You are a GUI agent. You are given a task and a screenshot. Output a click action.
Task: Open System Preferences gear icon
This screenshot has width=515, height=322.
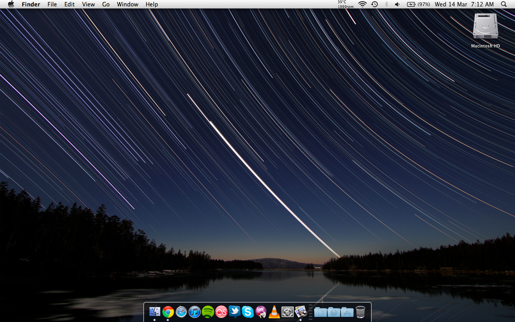tap(288, 312)
